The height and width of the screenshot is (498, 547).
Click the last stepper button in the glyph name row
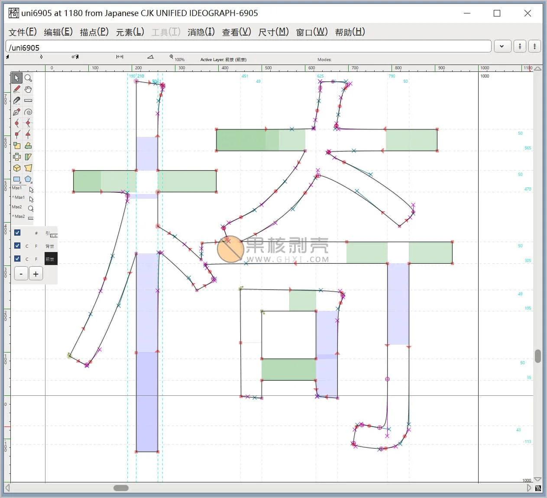click(x=535, y=46)
